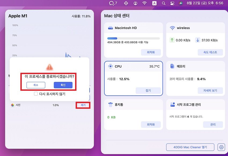
Task: Click the Macintosh HD storage usage bar
Action: pos(134,38)
